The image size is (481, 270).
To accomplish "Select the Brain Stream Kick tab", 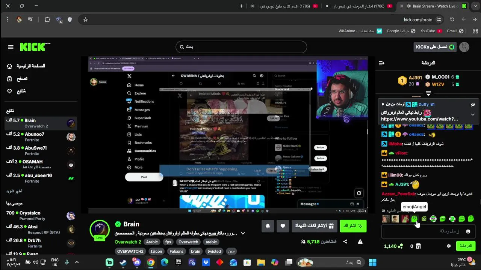I will click(x=434, y=6).
